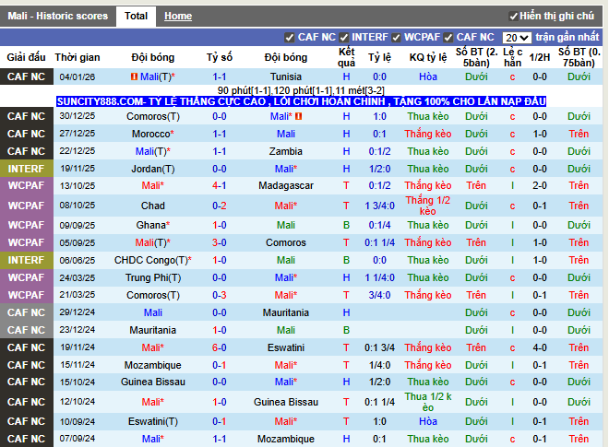Screen dimensions: 609x447
Task: Click the 4-1 score against Madagascar
Action: (220, 185)
